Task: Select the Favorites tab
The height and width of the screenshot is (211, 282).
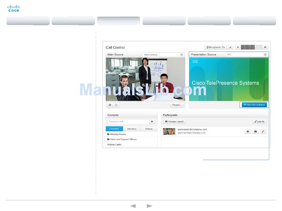Action: (x=114, y=129)
